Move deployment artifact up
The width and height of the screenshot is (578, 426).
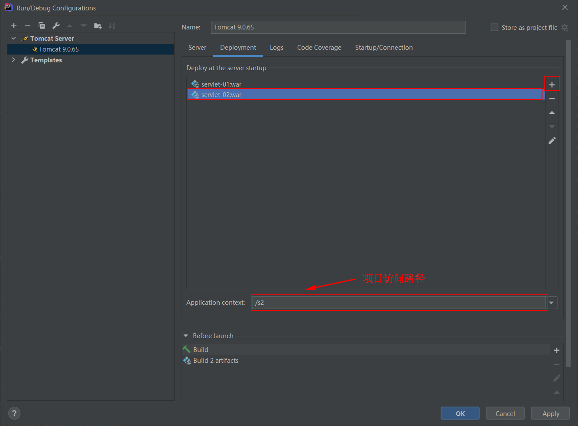coord(552,113)
